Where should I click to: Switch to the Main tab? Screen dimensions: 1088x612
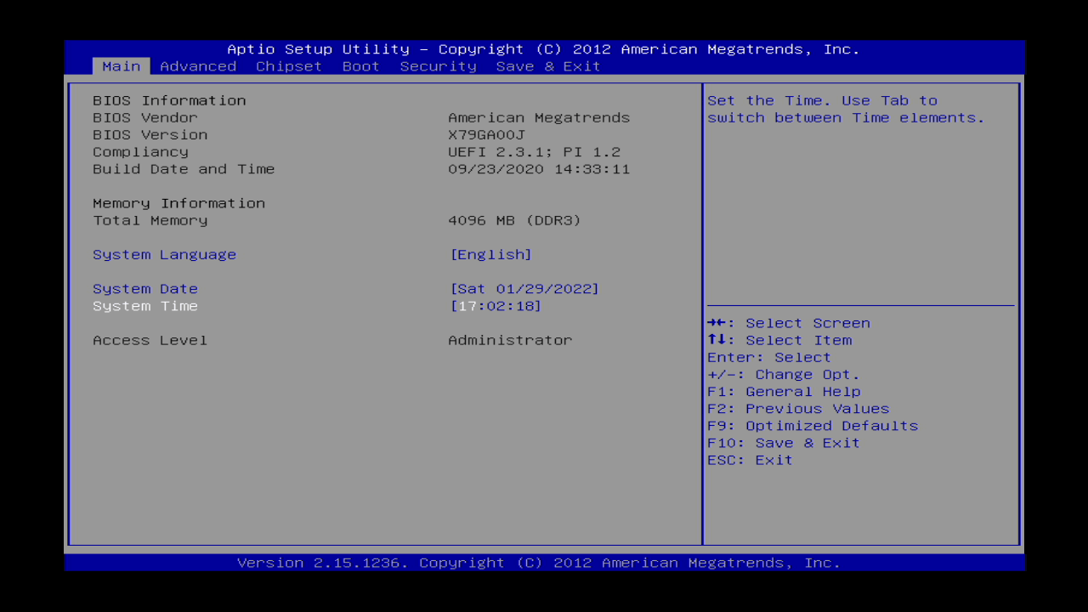[121, 66]
